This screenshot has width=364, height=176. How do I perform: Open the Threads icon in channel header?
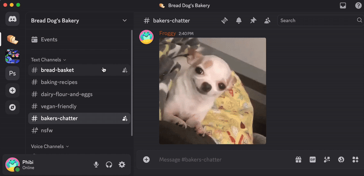pyautogui.click(x=224, y=20)
